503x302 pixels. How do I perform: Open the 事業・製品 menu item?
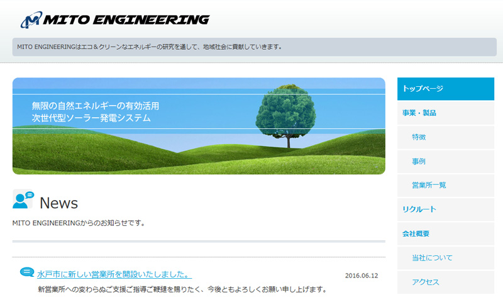tap(446, 113)
